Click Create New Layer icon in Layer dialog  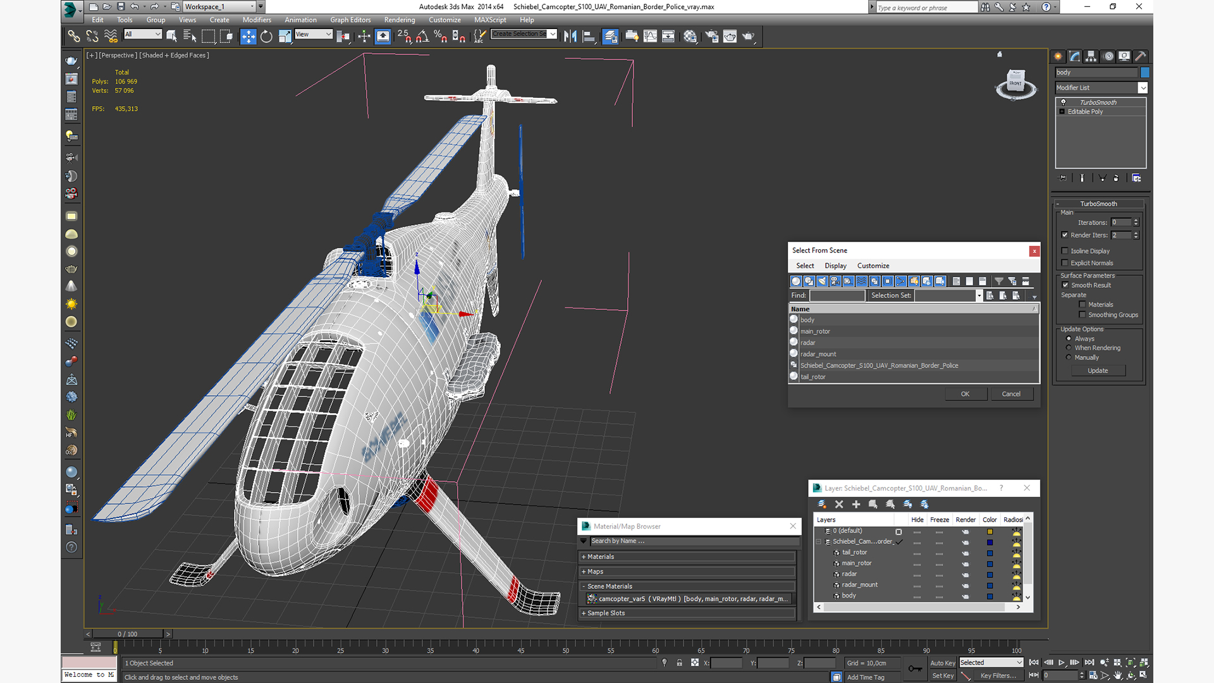click(x=822, y=505)
